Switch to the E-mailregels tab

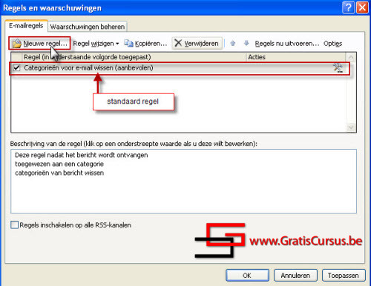click(x=26, y=26)
